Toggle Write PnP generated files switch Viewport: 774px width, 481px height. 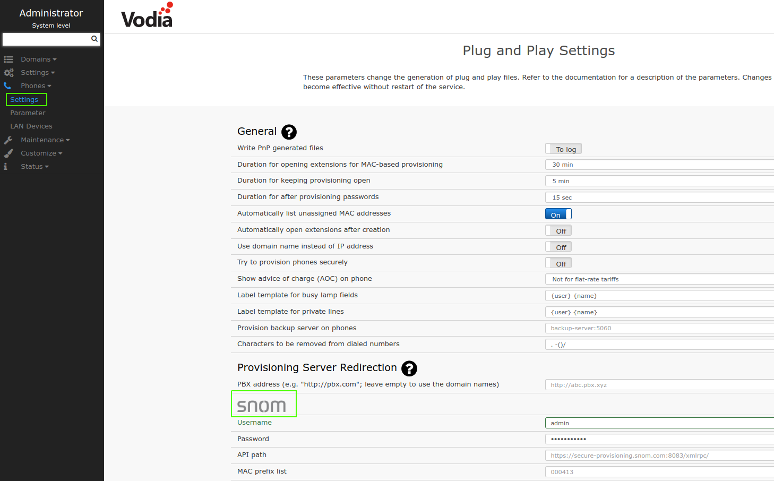[564, 149]
